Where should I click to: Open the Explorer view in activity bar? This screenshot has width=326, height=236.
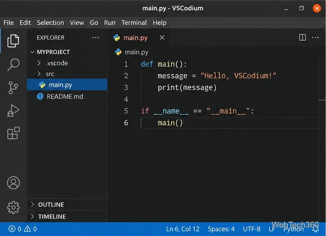tap(13, 41)
